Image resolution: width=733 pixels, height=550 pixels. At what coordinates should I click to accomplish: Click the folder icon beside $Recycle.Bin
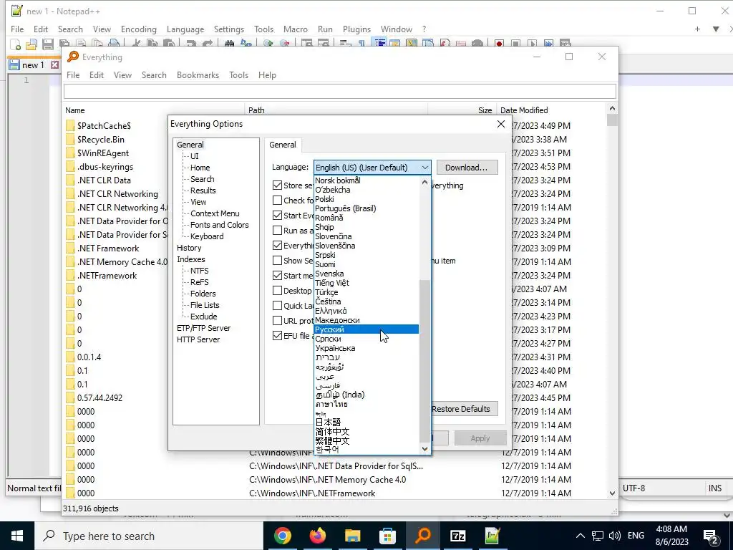70,139
